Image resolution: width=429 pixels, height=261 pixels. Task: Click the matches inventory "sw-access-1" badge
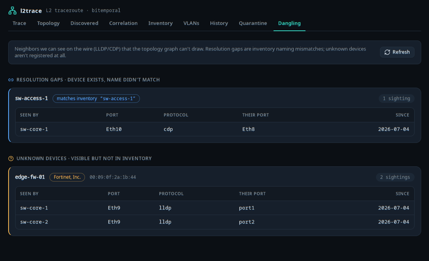[x=96, y=99]
